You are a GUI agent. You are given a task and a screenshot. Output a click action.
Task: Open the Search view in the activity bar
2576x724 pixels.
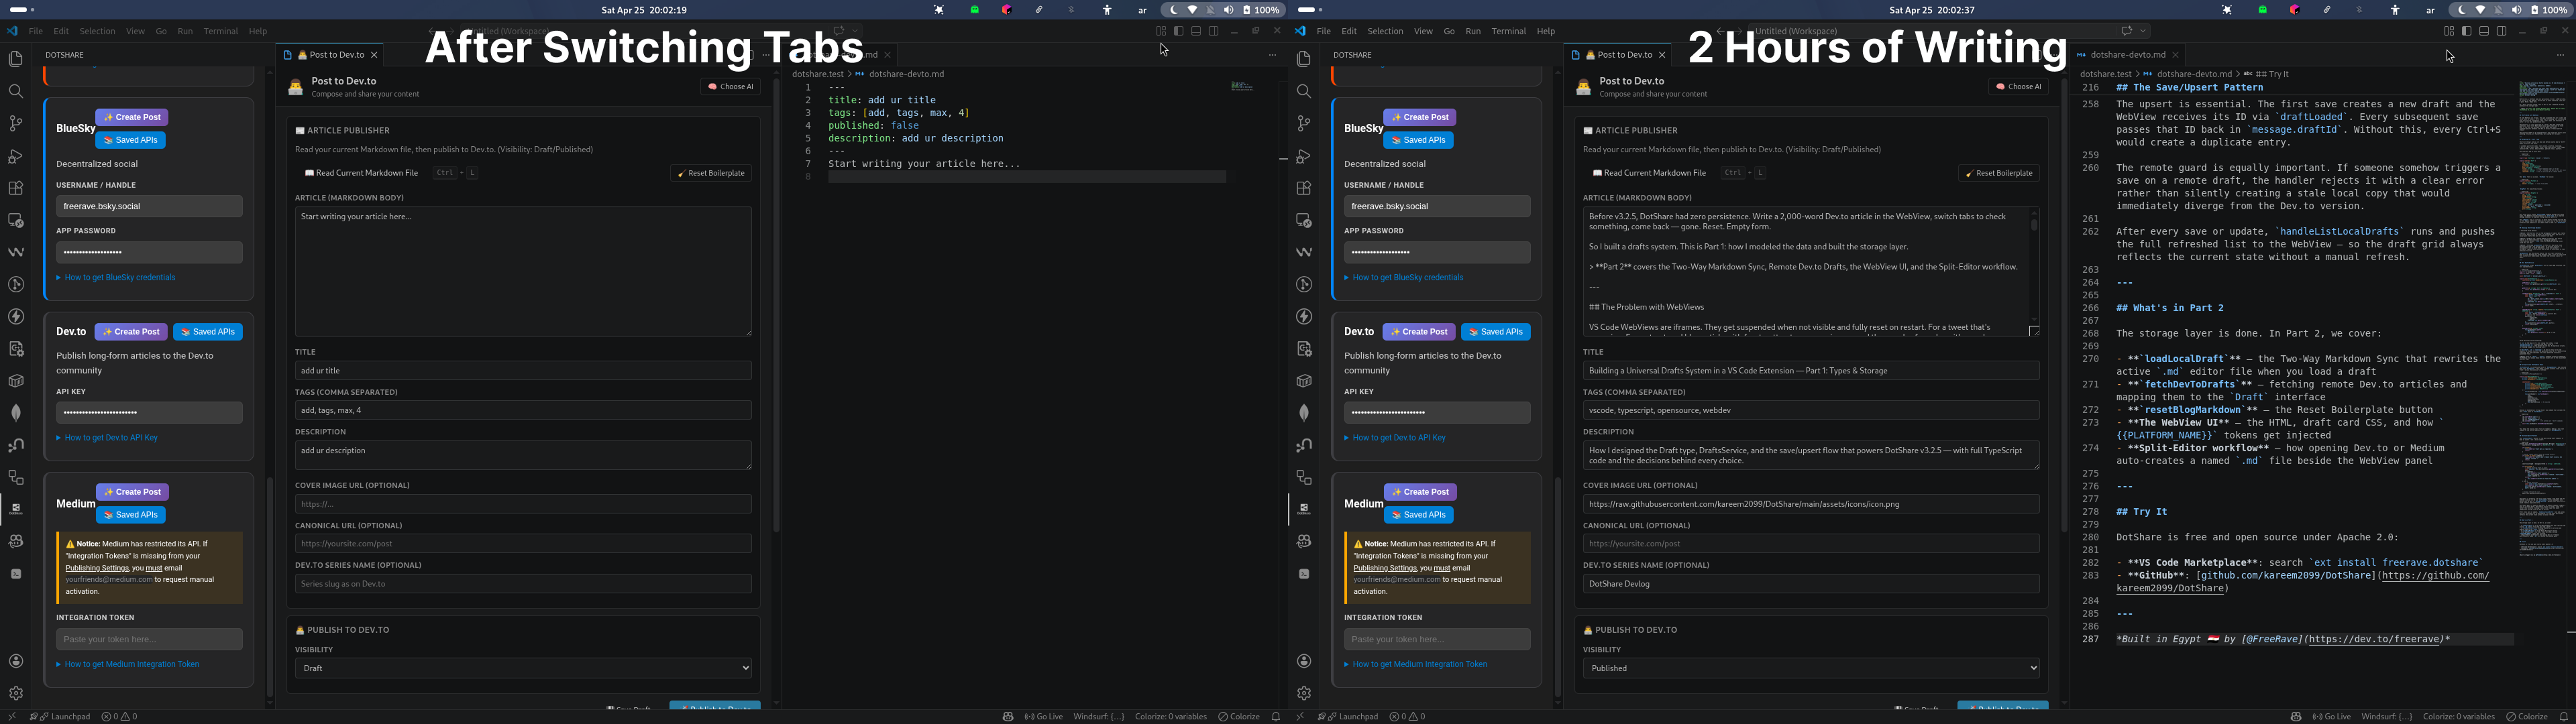coord(15,91)
